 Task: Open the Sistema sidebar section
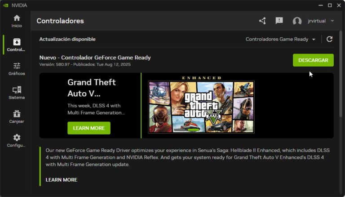tap(17, 93)
